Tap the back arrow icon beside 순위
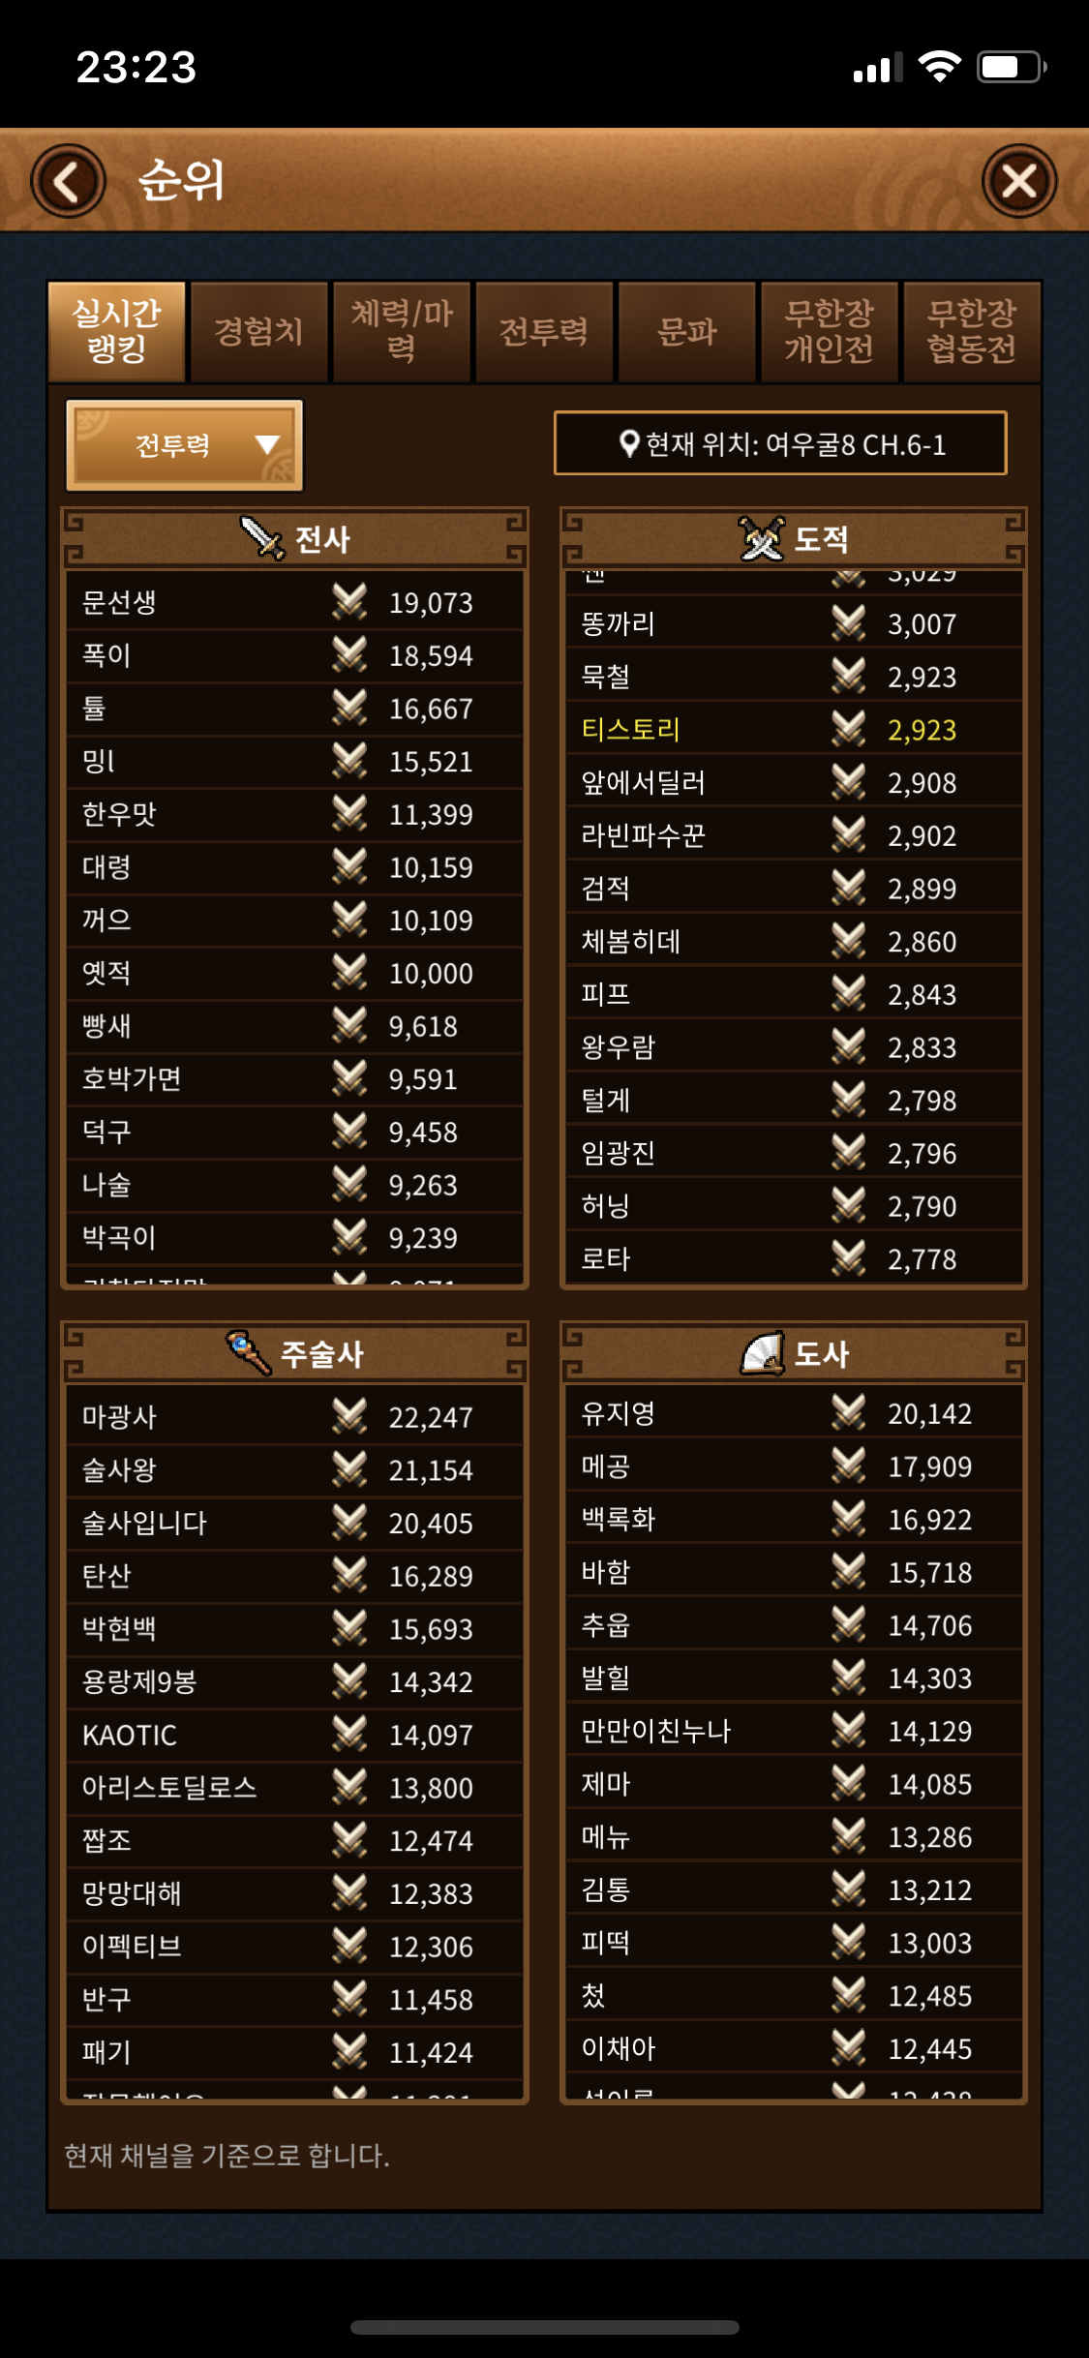 (x=68, y=181)
